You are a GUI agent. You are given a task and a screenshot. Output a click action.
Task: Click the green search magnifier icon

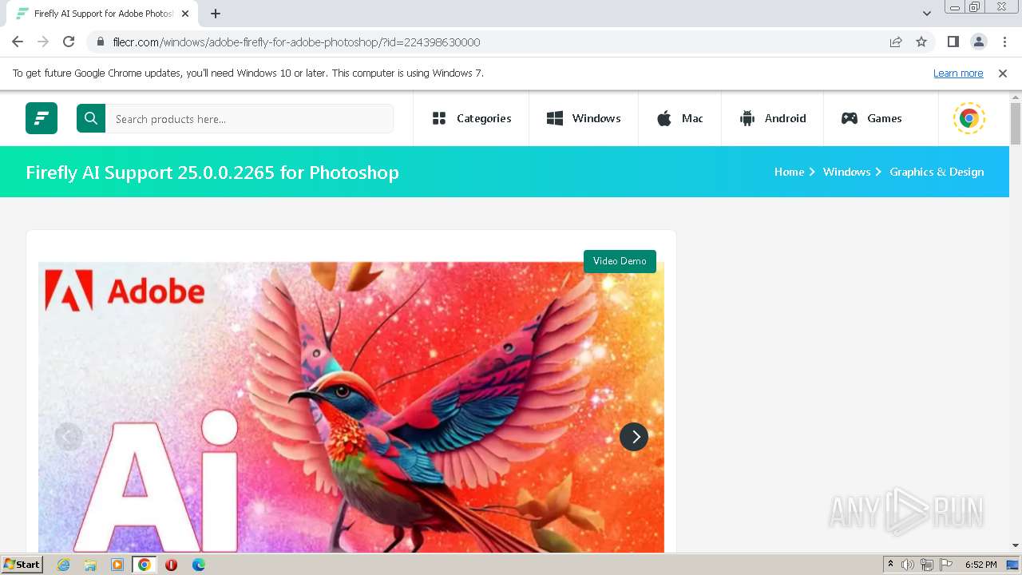[x=91, y=118]
